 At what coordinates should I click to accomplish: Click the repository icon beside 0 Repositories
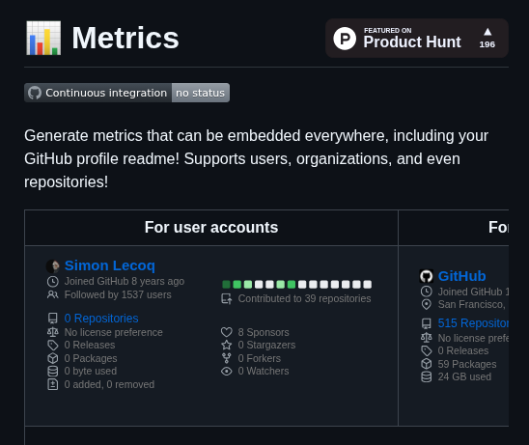[x=53, y=319]
